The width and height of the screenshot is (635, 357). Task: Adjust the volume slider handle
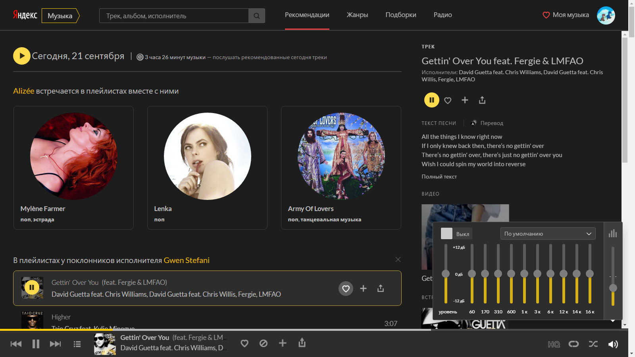coord(613,288)
